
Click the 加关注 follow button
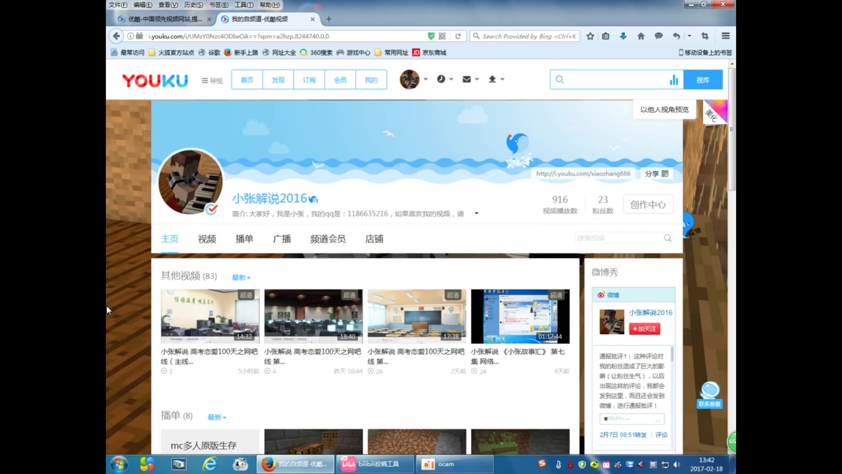(x=644, y=328)
